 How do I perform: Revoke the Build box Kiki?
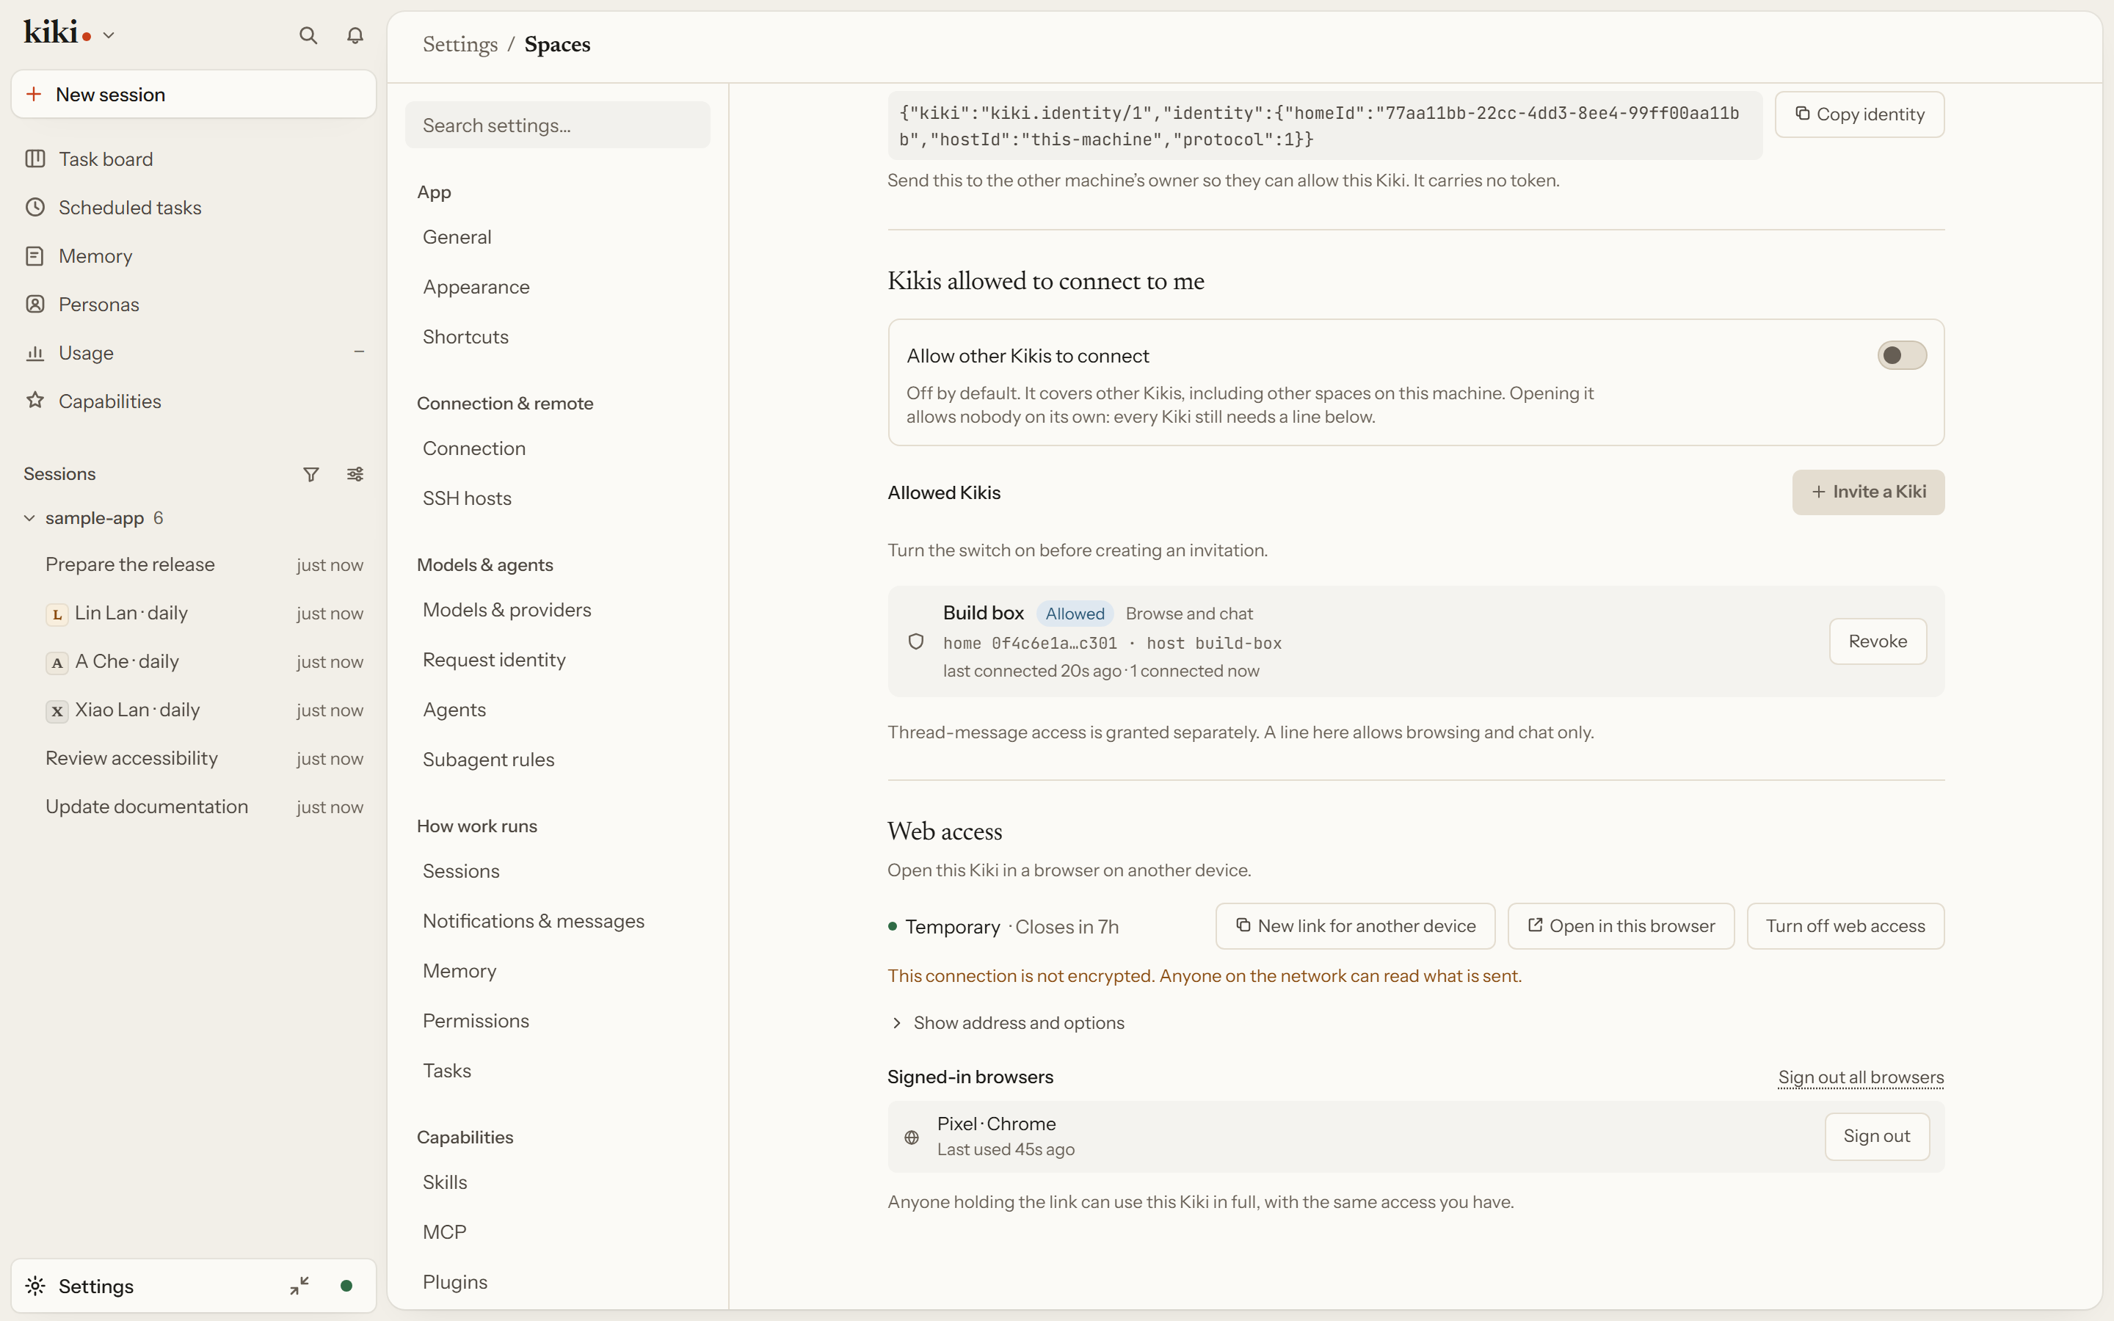pyautogui.click(x=1878, y=641)
